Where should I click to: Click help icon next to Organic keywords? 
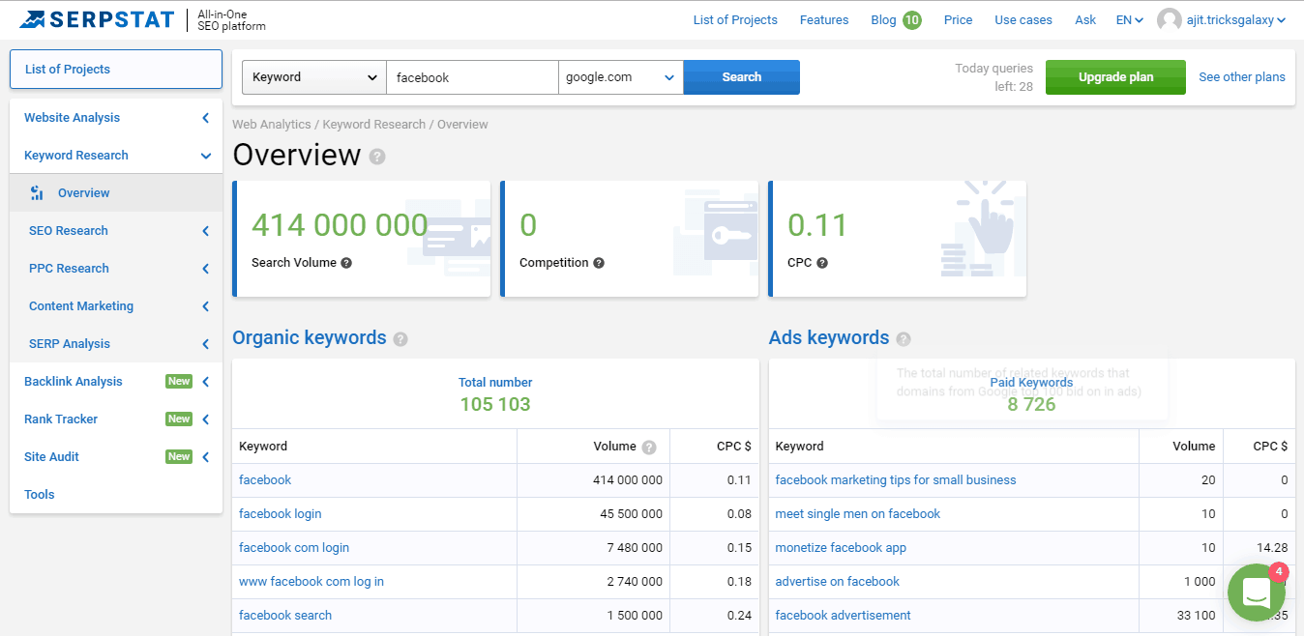pos(400,339)
